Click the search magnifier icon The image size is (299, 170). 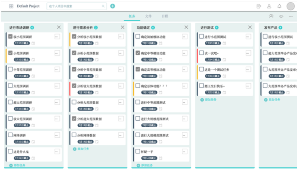(x=103, y=6)
